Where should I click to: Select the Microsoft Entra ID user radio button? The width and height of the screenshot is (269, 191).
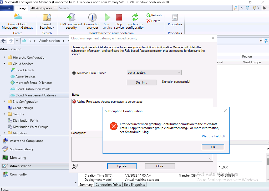click(x=74, y=73)
